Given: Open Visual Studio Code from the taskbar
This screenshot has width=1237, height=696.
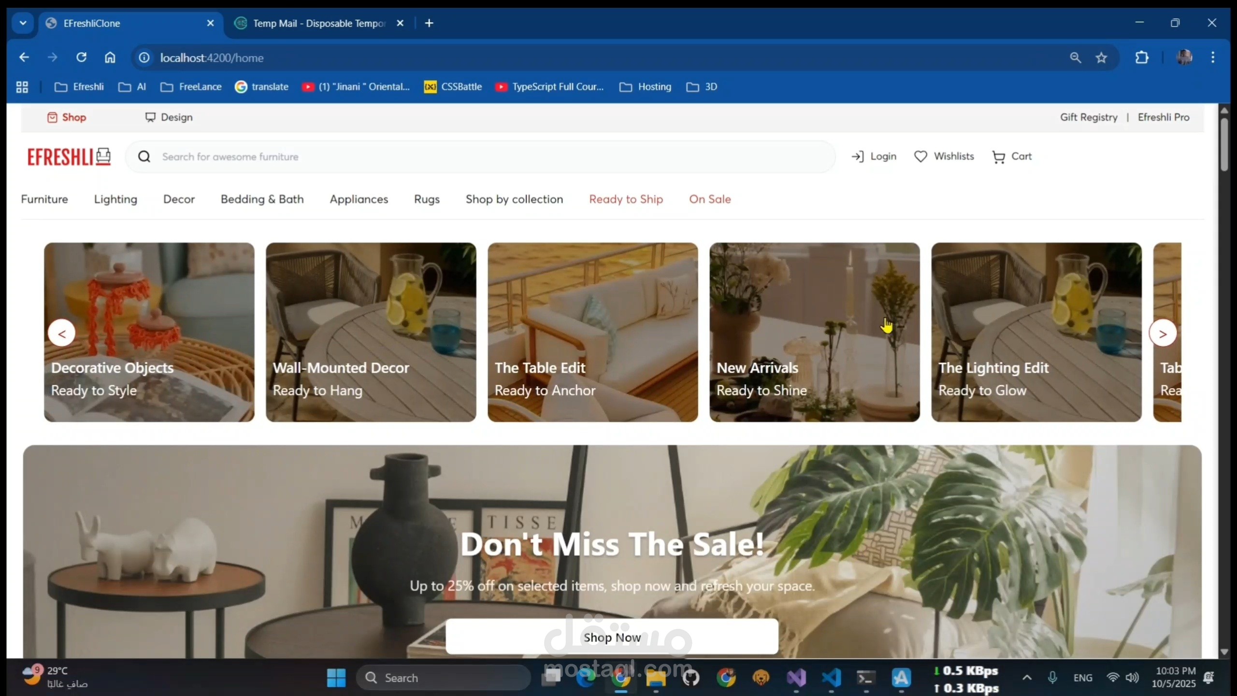Looking at the screenshot, I should [x=831, y=678].
